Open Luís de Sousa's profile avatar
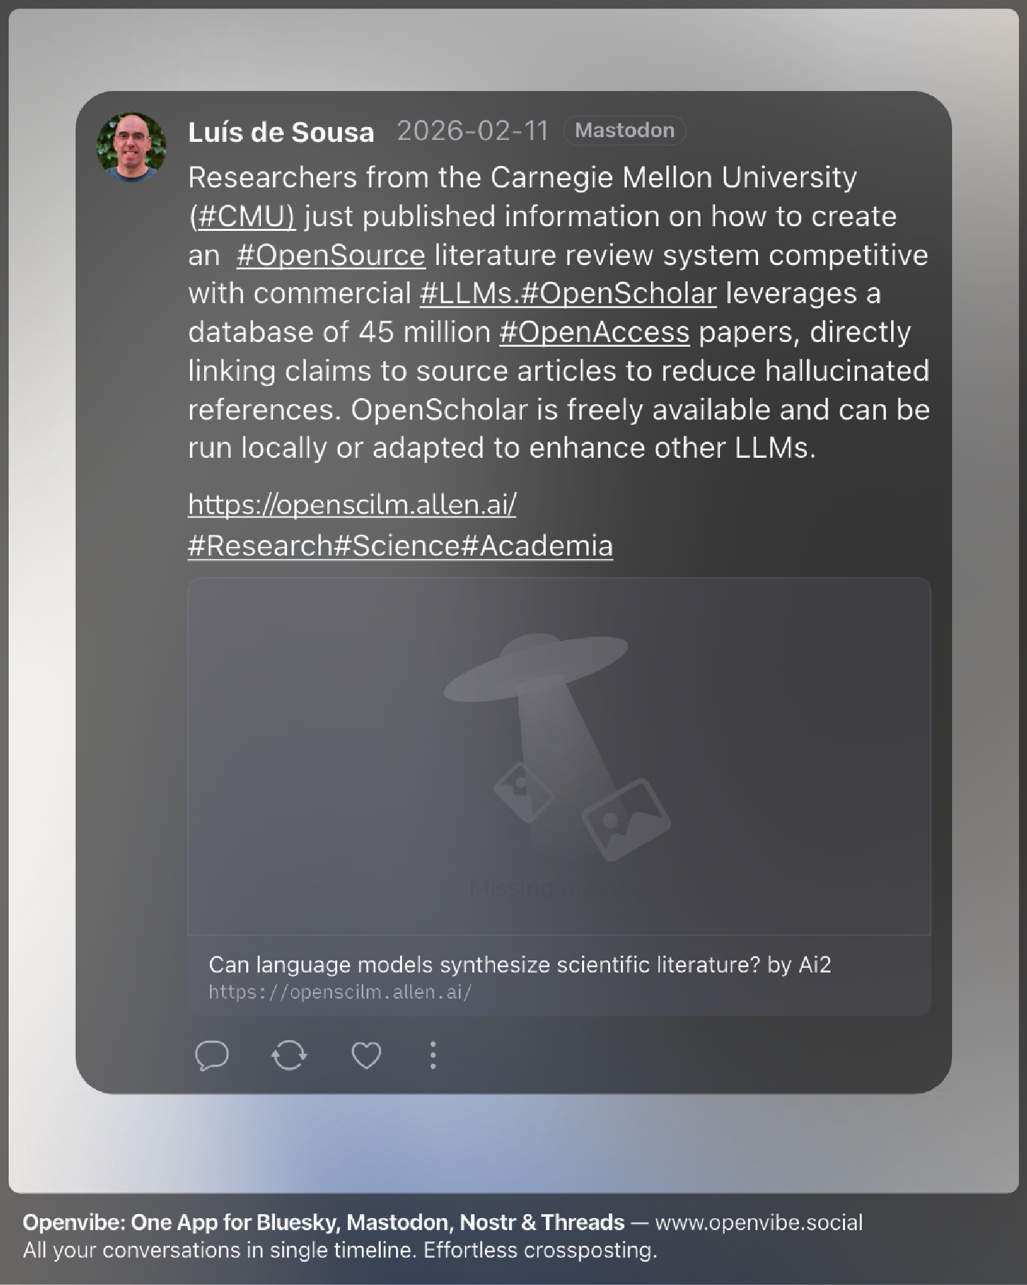The height and width of the screenshot is (1285, 1027). click(131, 147)
